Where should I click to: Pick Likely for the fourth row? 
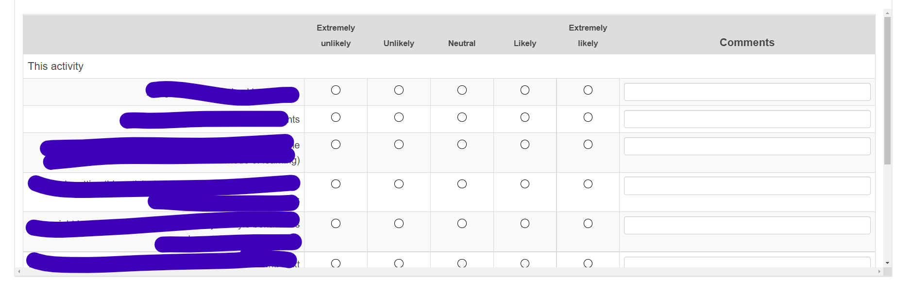click(525, 184)
